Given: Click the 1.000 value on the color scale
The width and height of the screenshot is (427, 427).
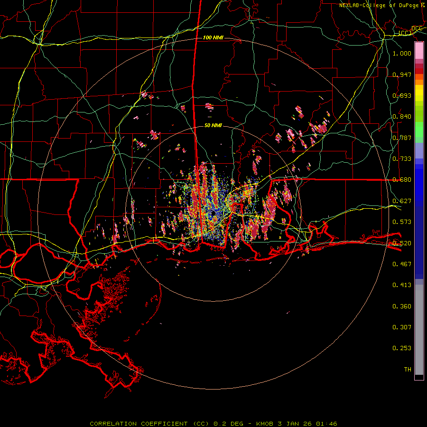Looking at the screenshot, I should (x=402, y=53).
